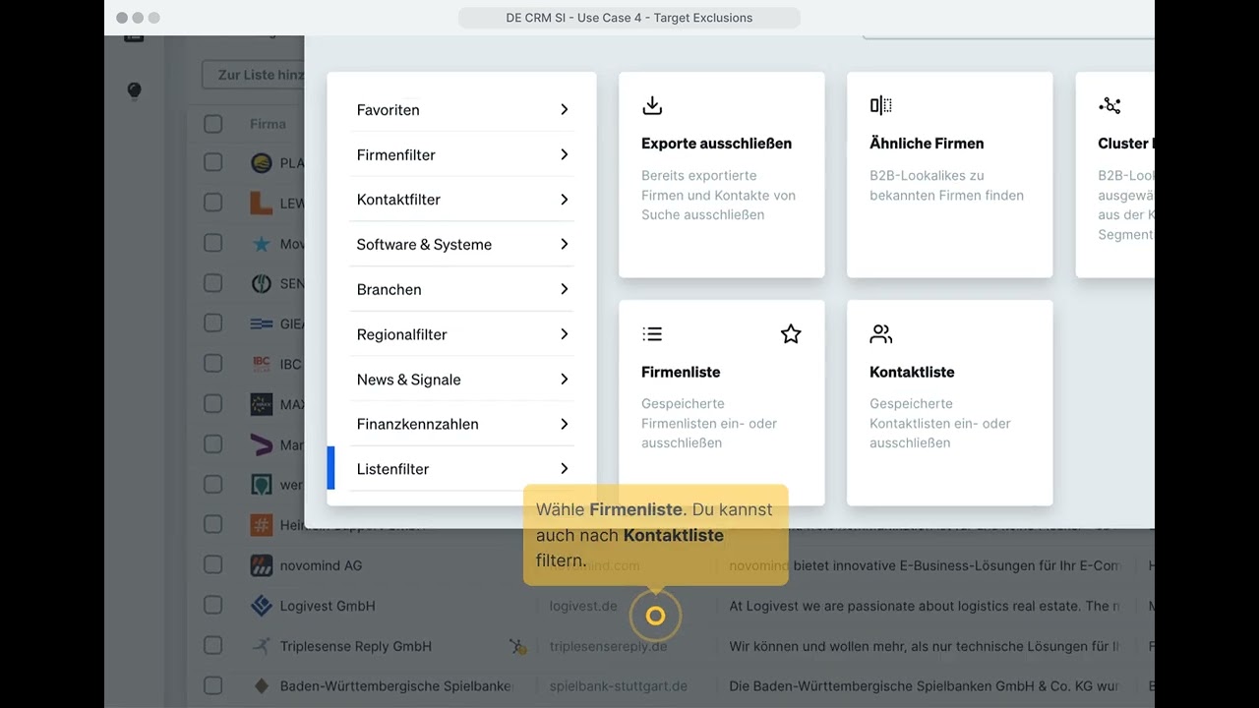Expand the Regionalfilter chevron
The width and height of the screenshot is (1259, 708).
pos(565,334)
